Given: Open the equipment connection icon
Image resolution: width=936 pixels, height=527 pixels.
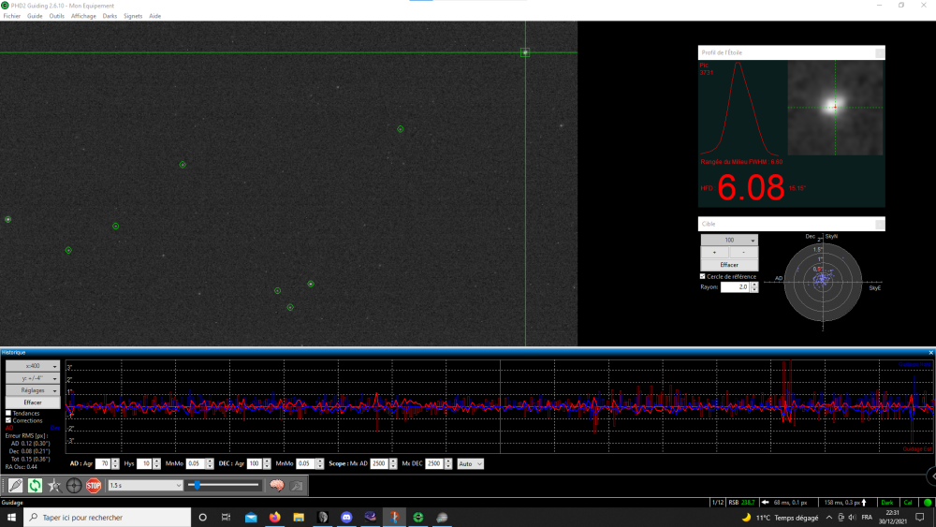Looking at the screenshot, I should [x=16, y=486].
